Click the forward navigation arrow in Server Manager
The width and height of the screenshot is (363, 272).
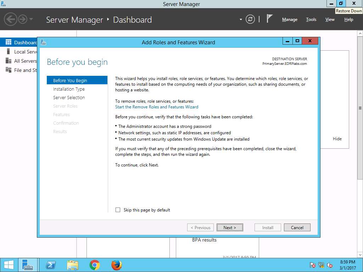click(23, 19)
